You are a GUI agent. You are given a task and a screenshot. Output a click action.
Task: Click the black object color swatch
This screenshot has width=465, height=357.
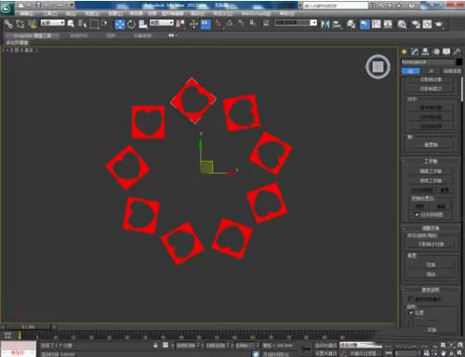click(x=459, y=62)
